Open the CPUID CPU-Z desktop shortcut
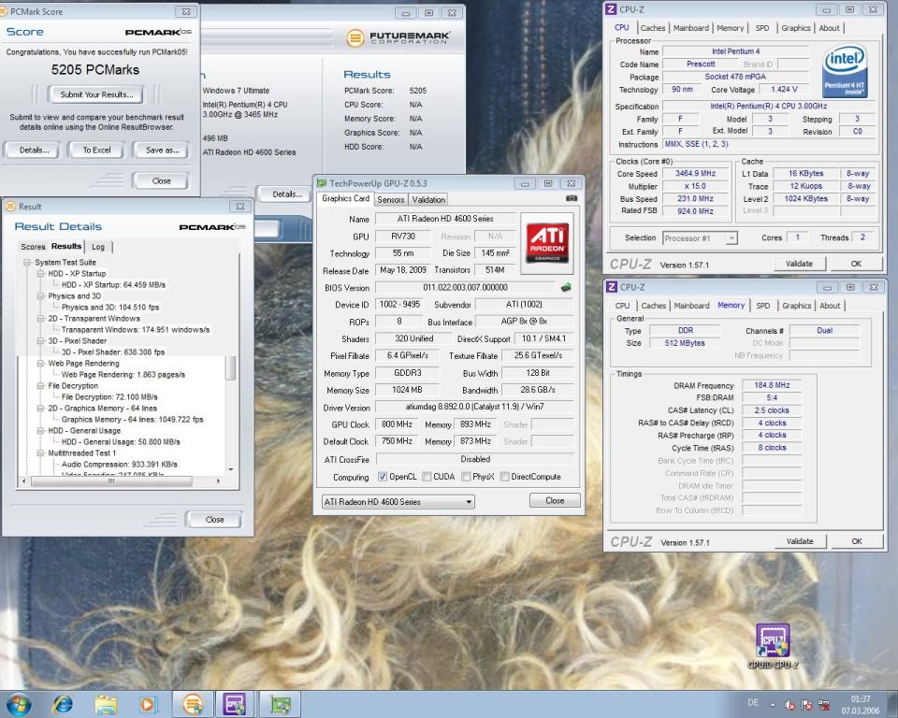This screenshot has height=718, width=898. click(773, 646)
